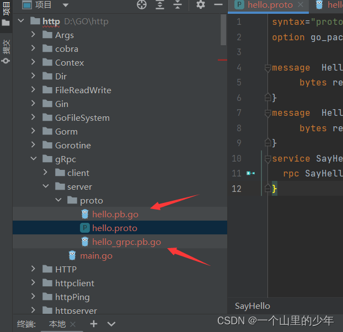This screenshot has width=343, height=332.
Task: Click the syntax keyword on line 1
Action: [x=288, y=22]
